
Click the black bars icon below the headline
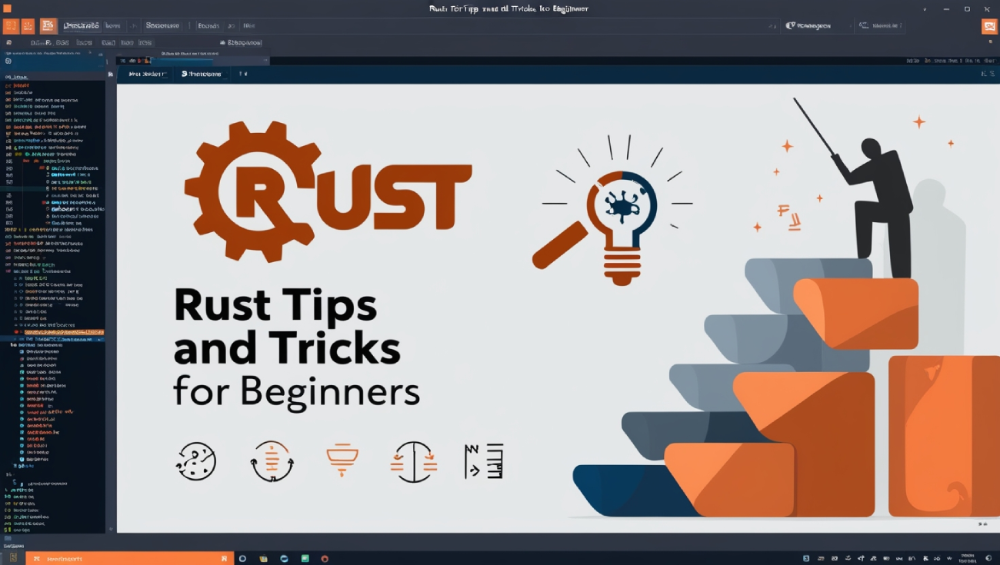click(484, 461)
